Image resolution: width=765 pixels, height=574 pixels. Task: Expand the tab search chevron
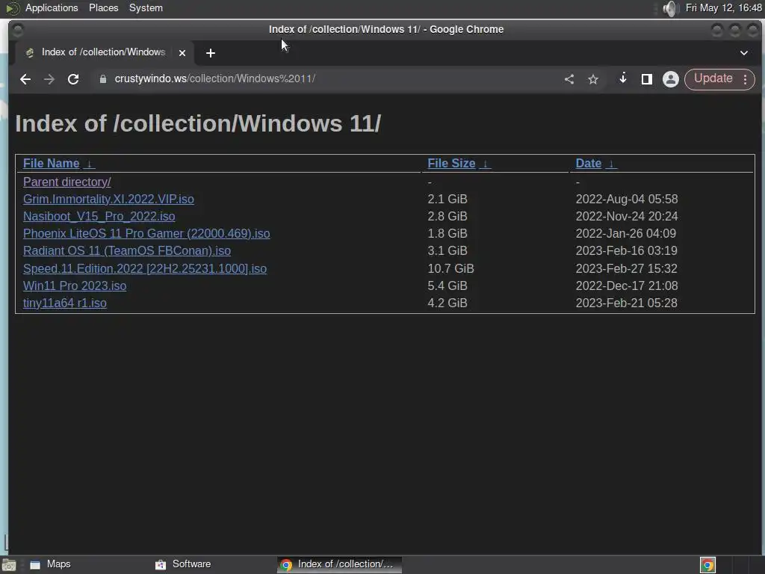point(743,53)
